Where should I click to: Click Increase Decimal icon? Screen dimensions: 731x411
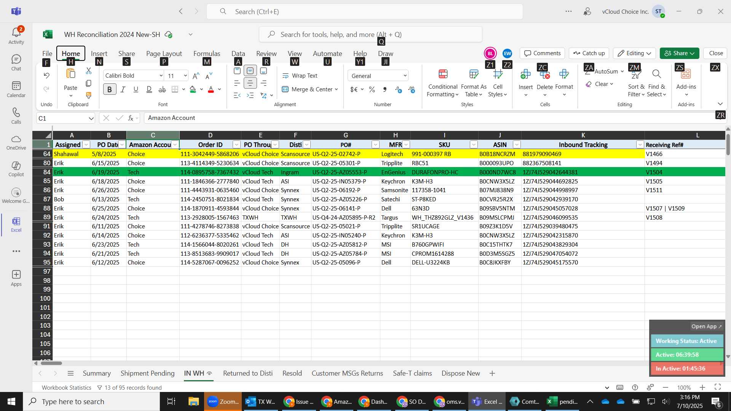tap(399, 89)
